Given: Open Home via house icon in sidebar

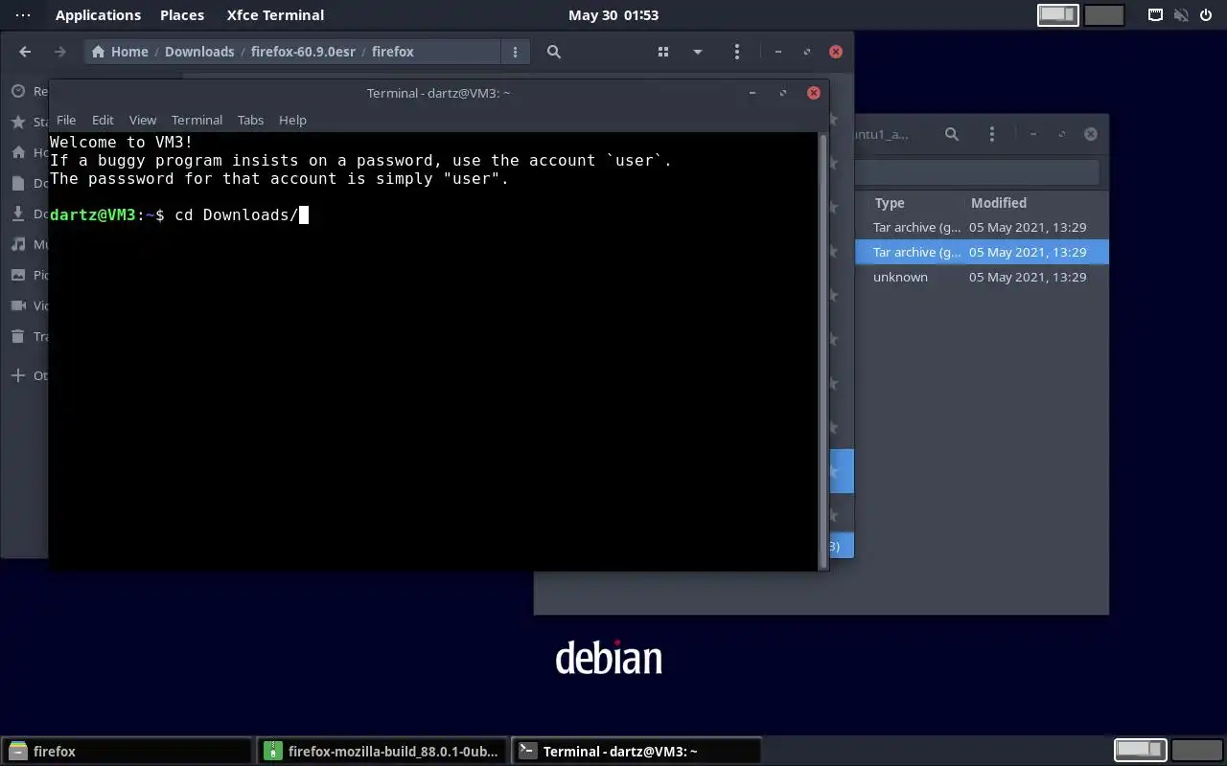Looking at the screenshot, I should [x=18, y=152].
